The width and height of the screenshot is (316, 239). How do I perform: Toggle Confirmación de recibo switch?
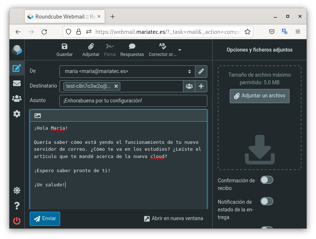[x=267, y=180]
